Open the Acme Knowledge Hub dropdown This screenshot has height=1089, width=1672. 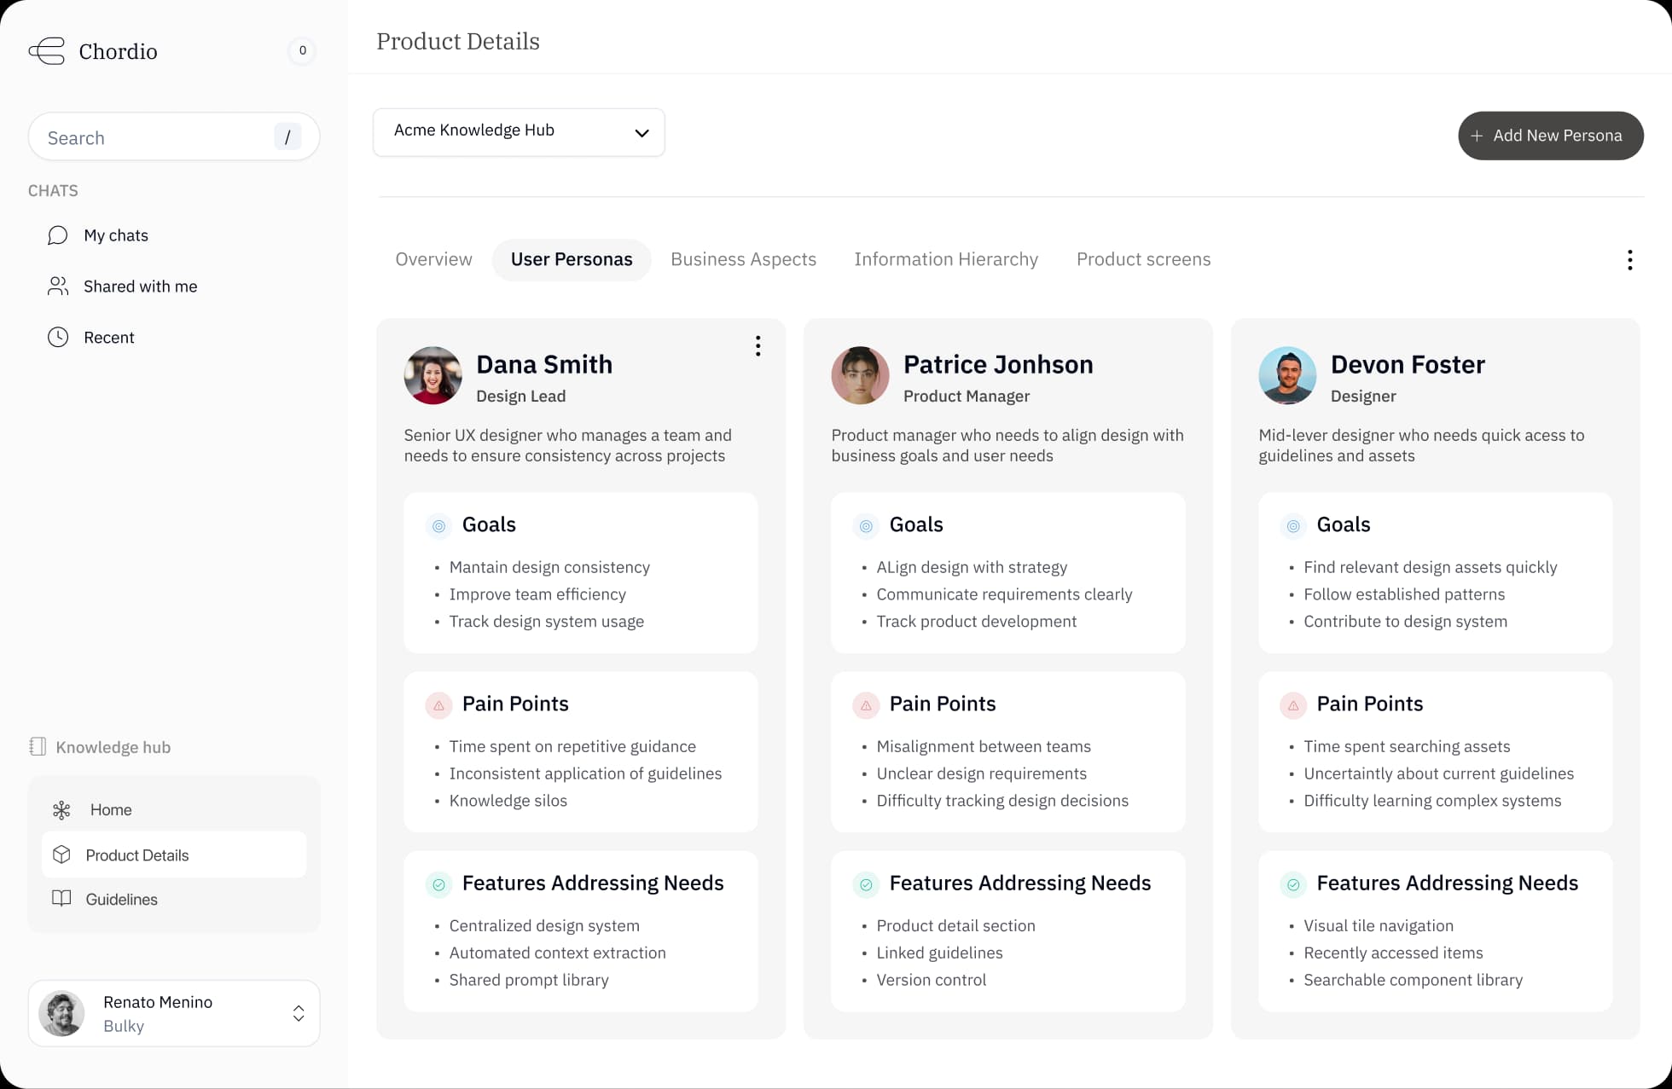[x=518, y=132]
